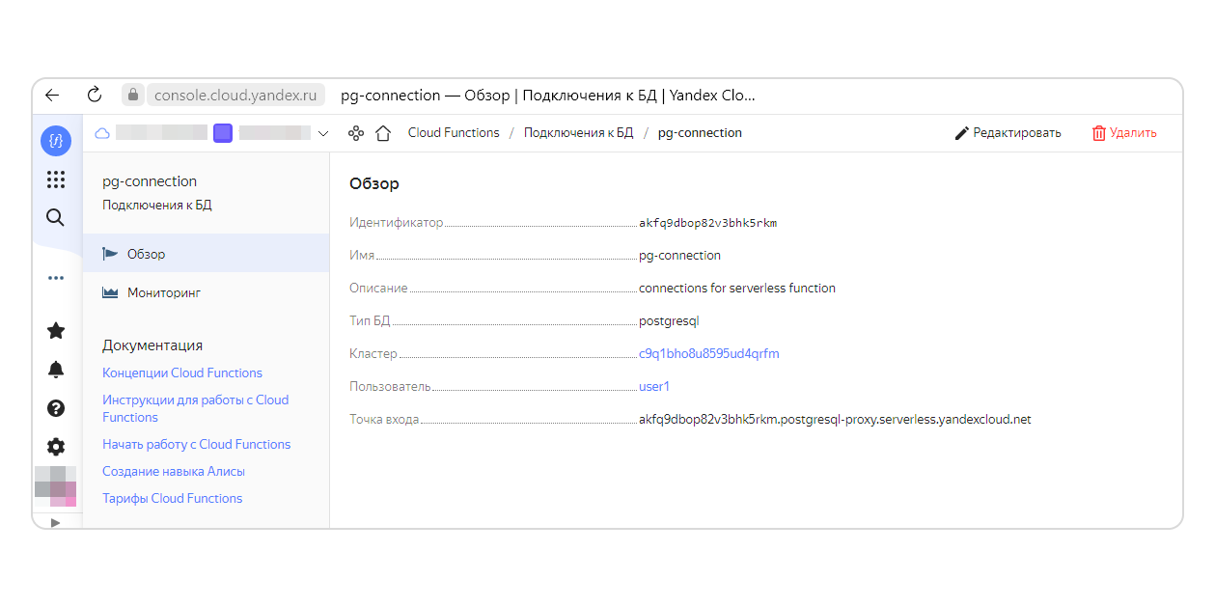Viewport: 1215px width, 607px height.
Task: Switch to Мониторинг tab
Action: tap(206, 292)
